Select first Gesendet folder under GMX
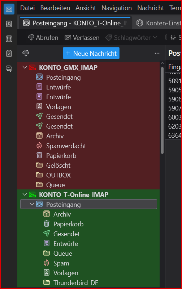 (x=88, y=116)
